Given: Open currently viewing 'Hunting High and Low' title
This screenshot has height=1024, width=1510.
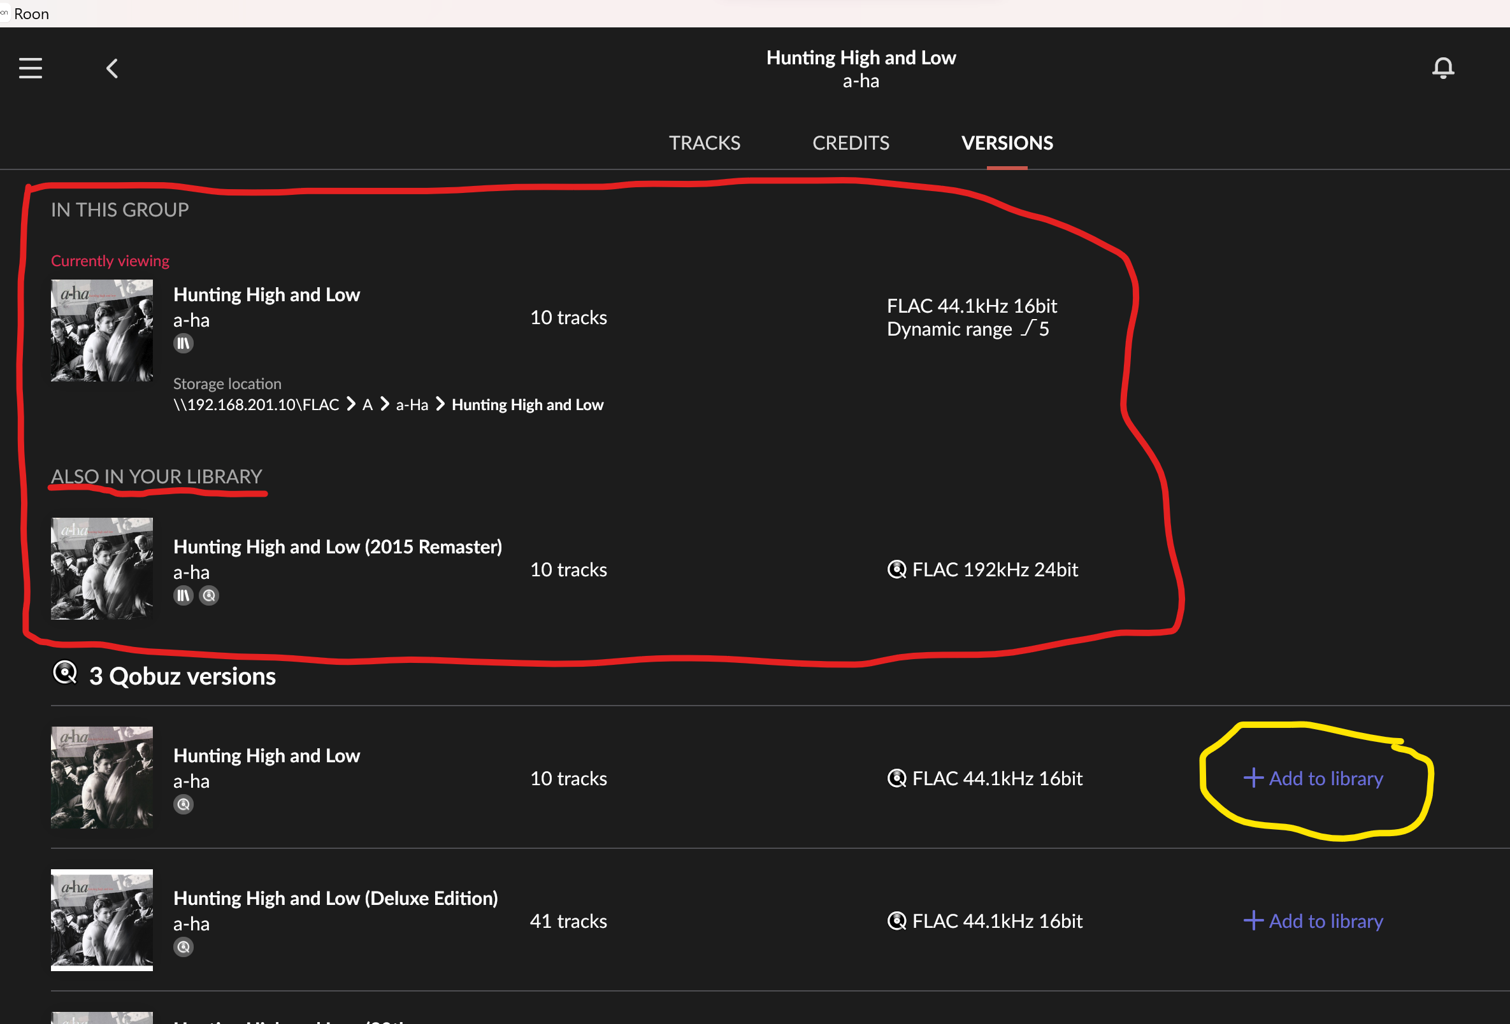Looking at the screenshot, I should 266,295.
